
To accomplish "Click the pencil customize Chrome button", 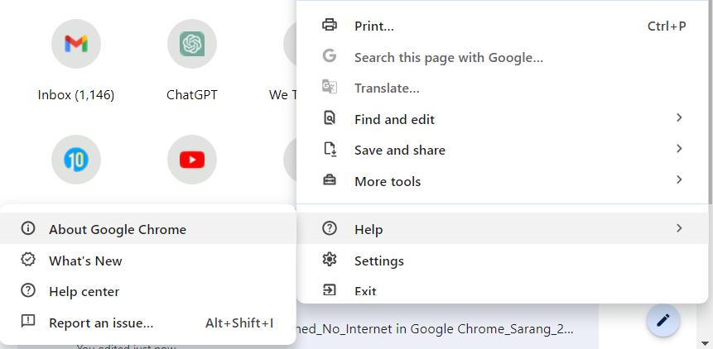I will [x=662, y=320].
